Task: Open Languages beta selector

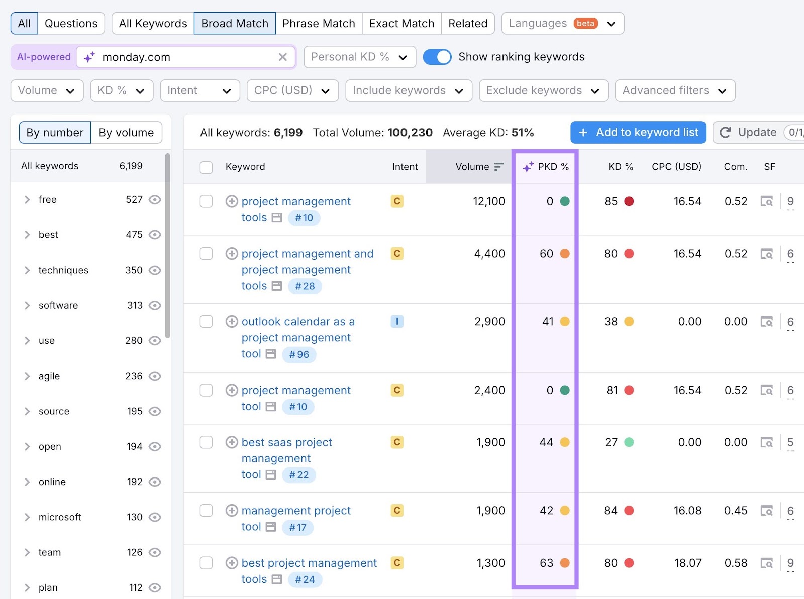Action: [x=563, y=24]
